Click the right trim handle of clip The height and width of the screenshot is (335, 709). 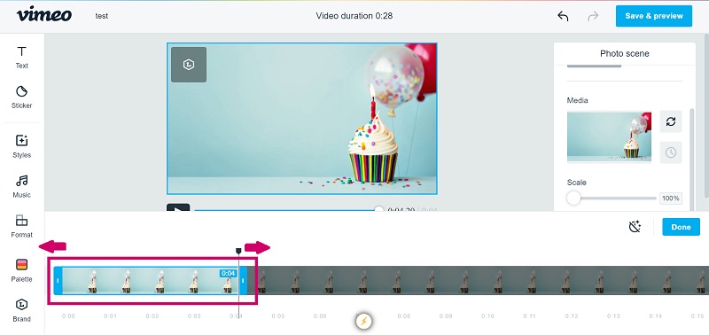[x=243, y=281]
